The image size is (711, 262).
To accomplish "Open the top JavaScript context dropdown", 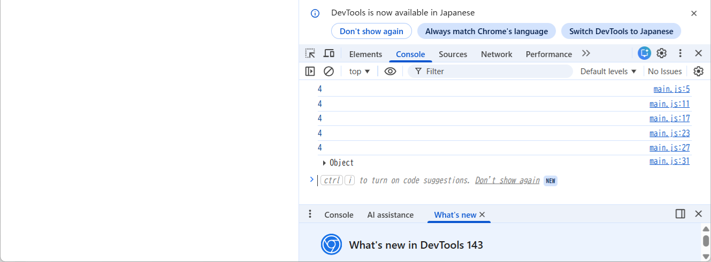I will 360,72.
